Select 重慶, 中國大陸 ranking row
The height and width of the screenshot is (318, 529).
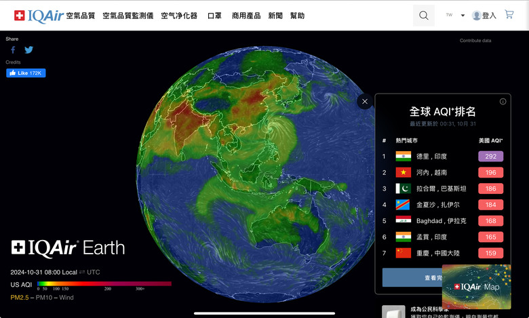point(443,253)
